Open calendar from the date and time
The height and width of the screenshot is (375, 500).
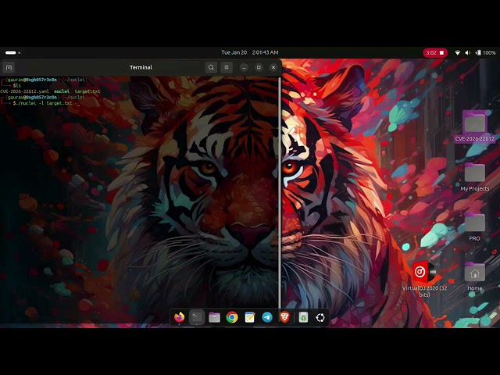click(250, 52)
